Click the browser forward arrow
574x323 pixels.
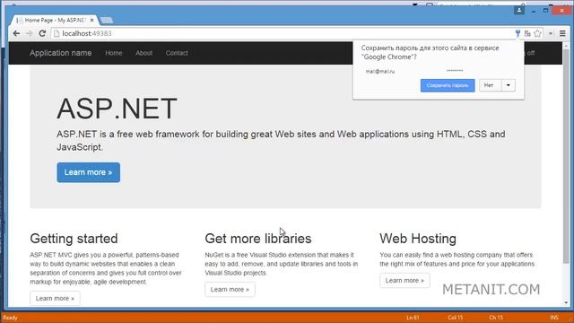pos(30,33)
